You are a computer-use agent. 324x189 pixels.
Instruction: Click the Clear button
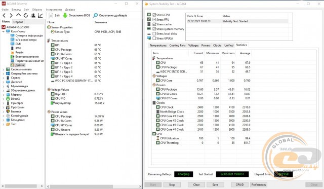click(x=196, y=184)
